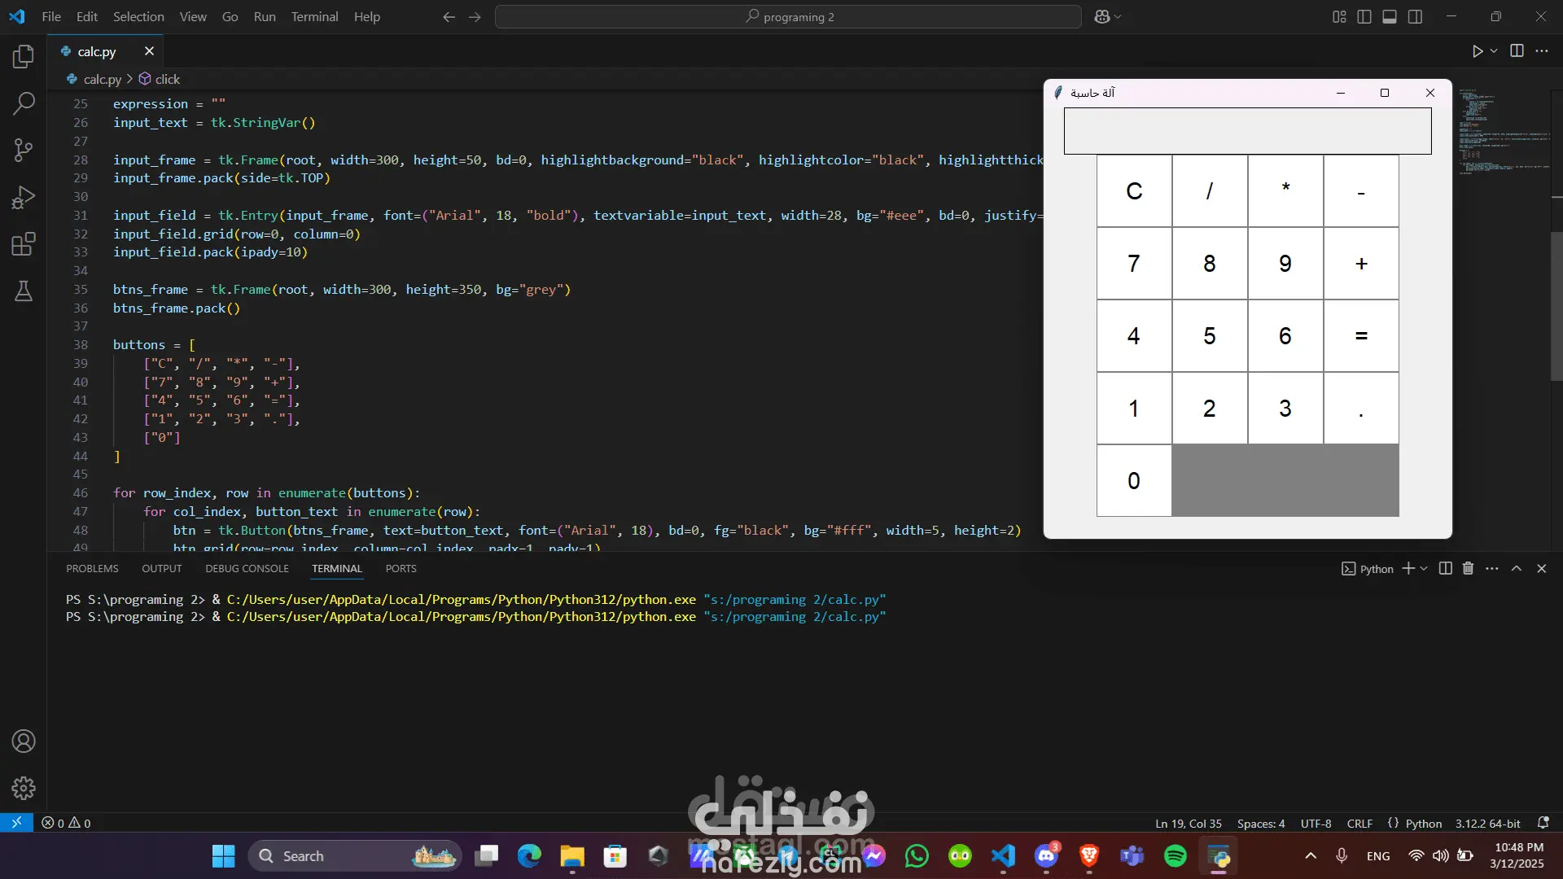Kill the terminal with the trash icon
Screen dimensions: 1563x879
click(1468, 568)
